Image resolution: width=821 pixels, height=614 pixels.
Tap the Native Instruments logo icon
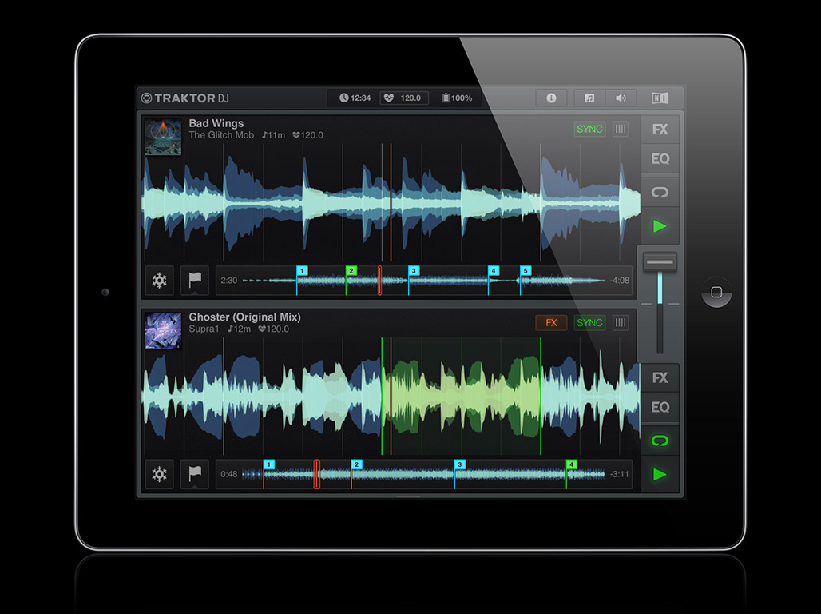(x=660, y=98)
